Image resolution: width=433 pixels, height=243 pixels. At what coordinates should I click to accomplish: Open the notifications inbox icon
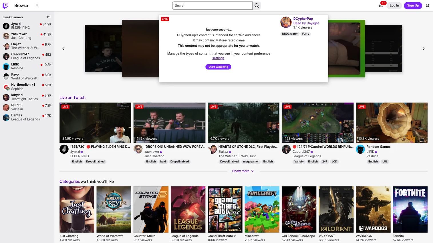pos(381,5)
